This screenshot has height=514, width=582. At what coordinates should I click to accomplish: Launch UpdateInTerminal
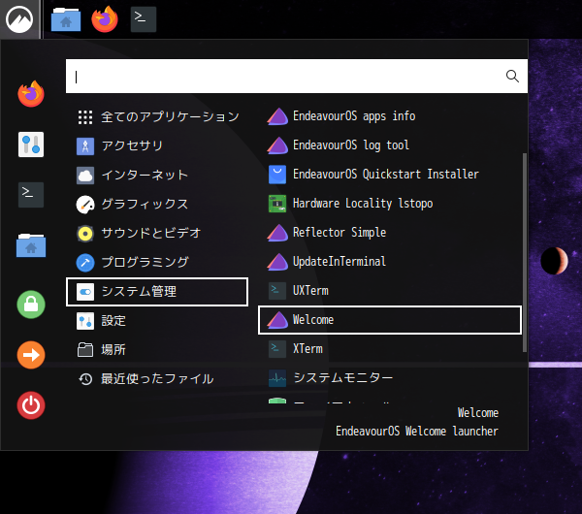[390, 262]
